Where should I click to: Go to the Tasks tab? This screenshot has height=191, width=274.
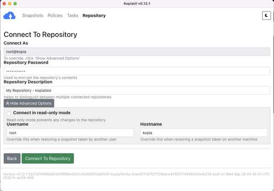73,16
